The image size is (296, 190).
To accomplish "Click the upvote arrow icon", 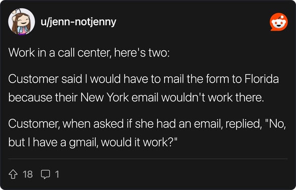I will pyautogui.click(x=13, y=174).
